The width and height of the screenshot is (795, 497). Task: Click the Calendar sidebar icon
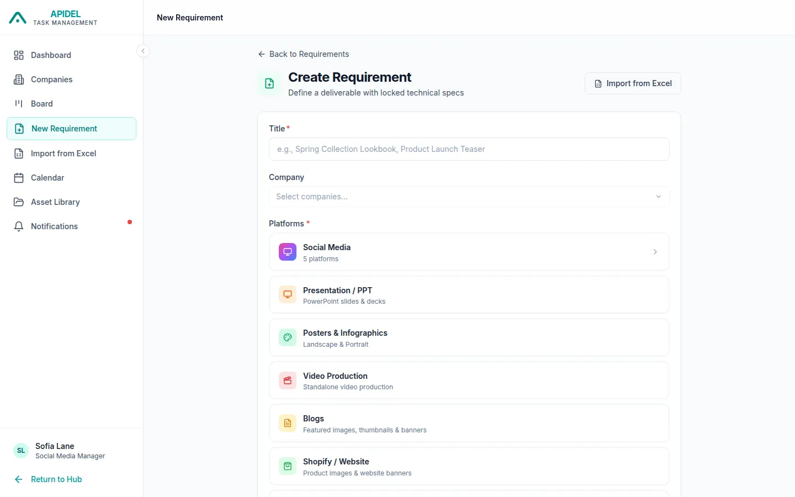[19, 178]
